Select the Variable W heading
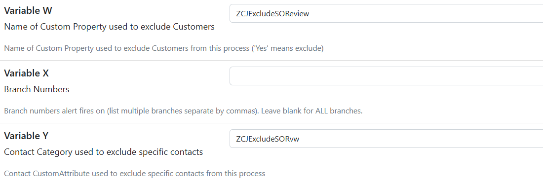The height and width of the screenshot is (183, 543). click(28, 11)
